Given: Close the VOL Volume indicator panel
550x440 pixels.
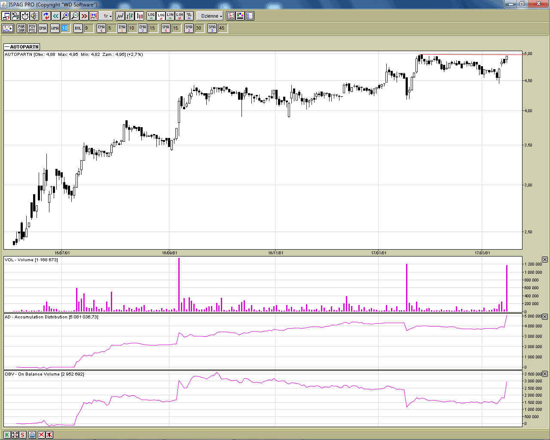Looking at the screenshot, I should click(x=545, y=260).
